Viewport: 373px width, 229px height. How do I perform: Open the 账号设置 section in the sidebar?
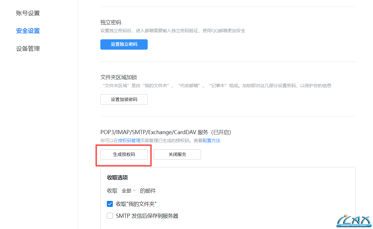[28, 13]
